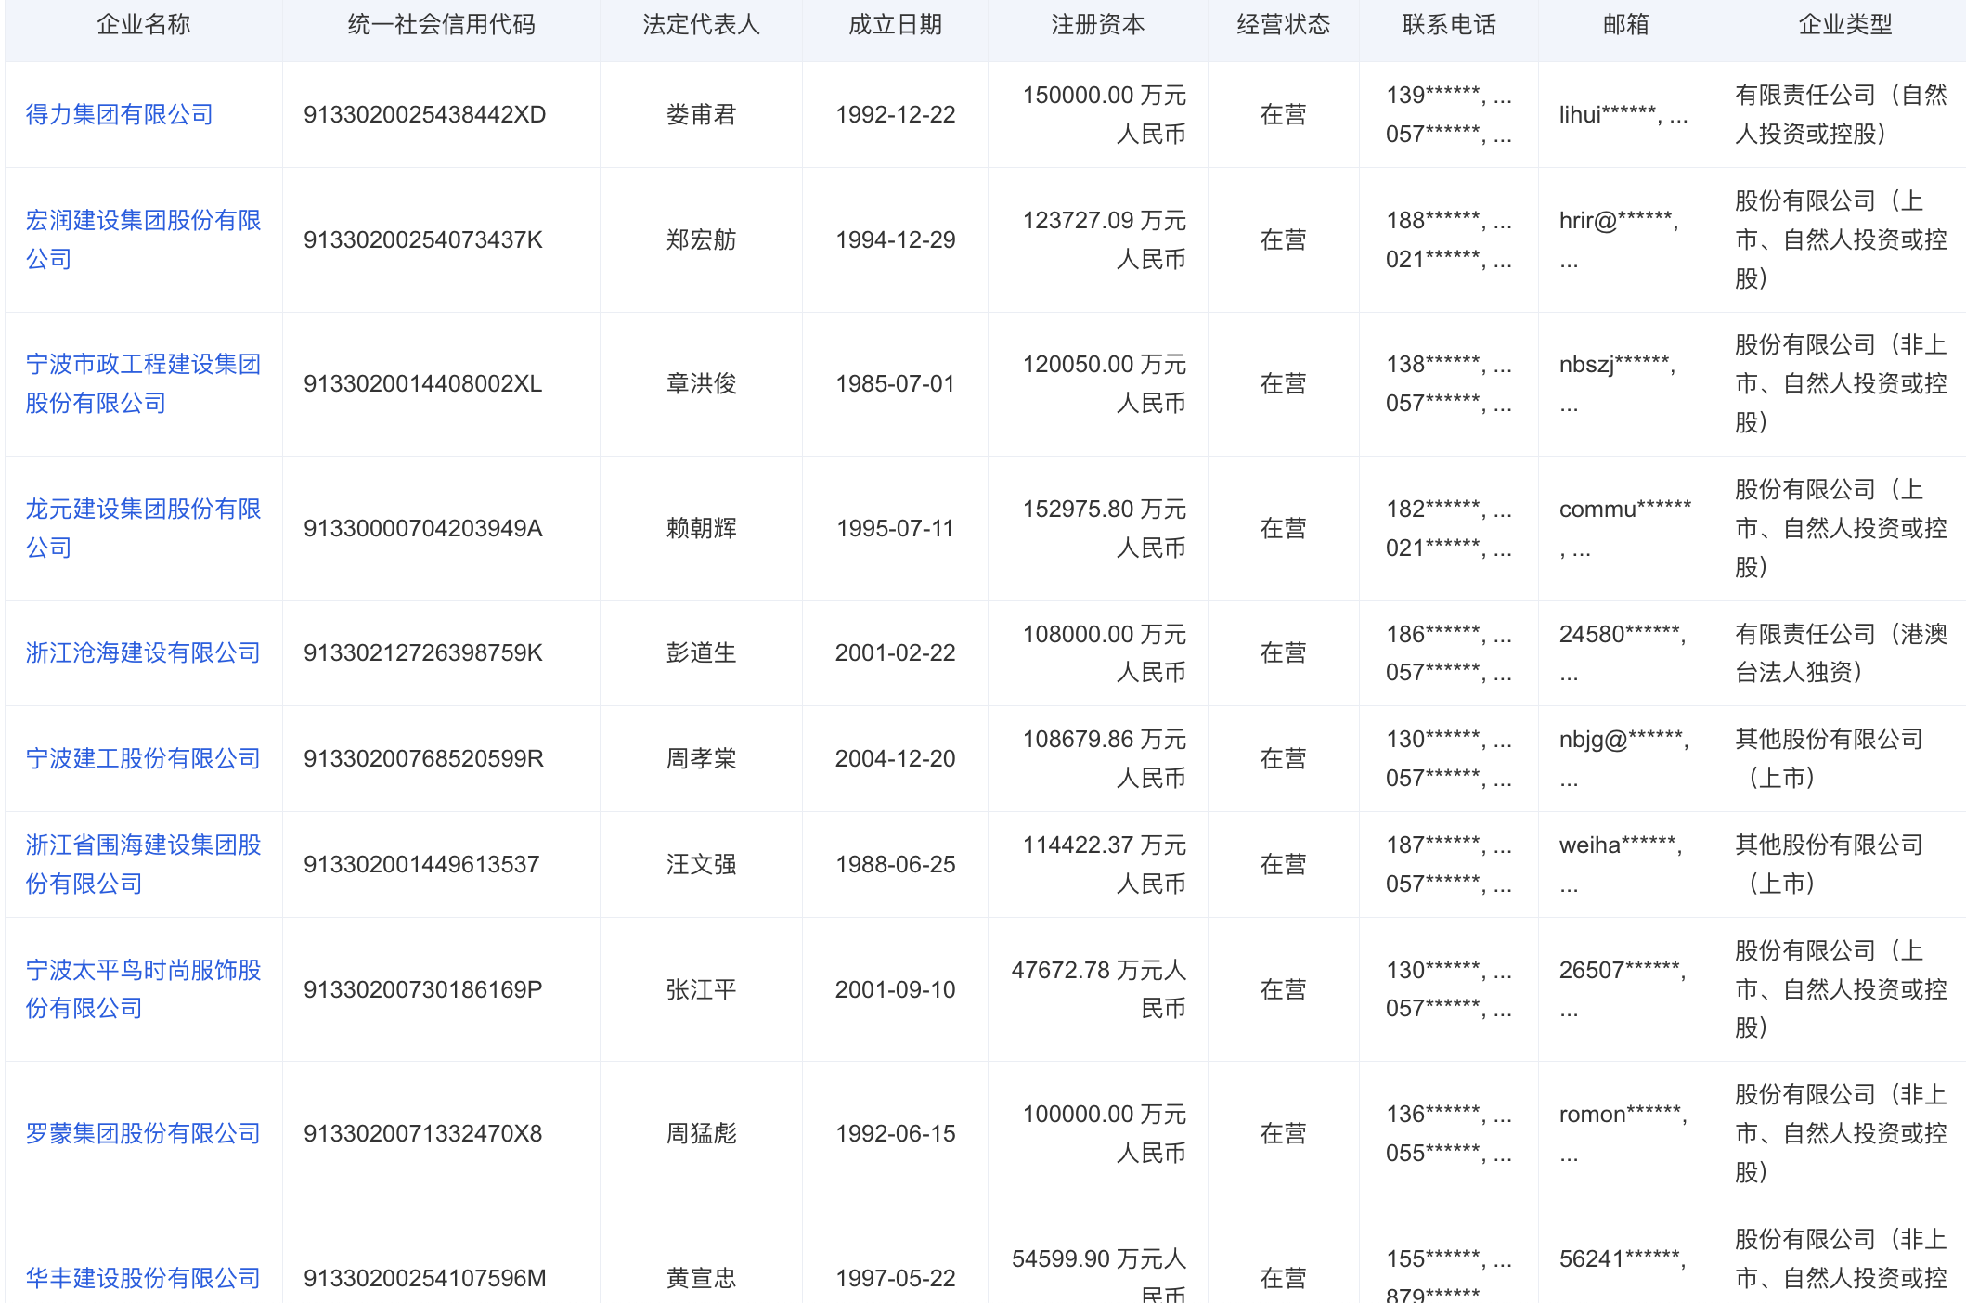Click founding date 1995-07-11
Viewport: 1966px width, 1303px height.
click(x=896, y=528)
